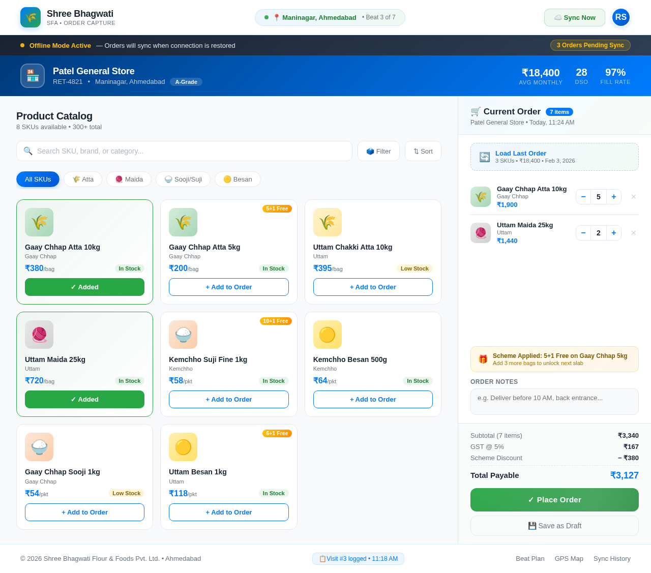Click the Place Order button
The image size is (651, 573).
(554, 500)
